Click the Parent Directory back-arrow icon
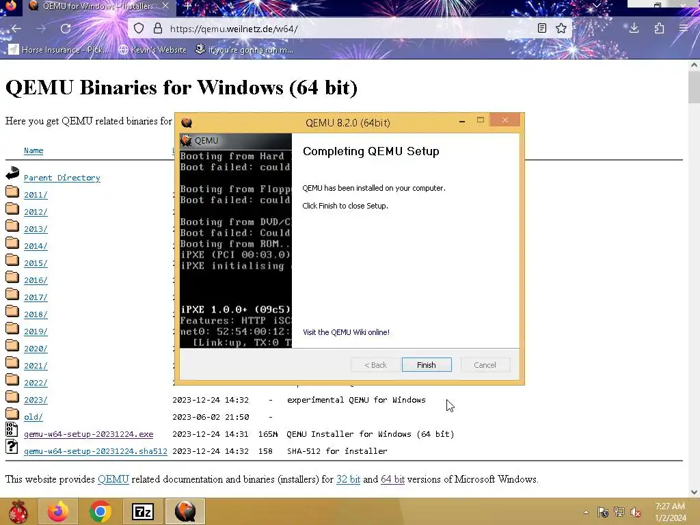This screenshot has width=700, height=525. (12, 173)
